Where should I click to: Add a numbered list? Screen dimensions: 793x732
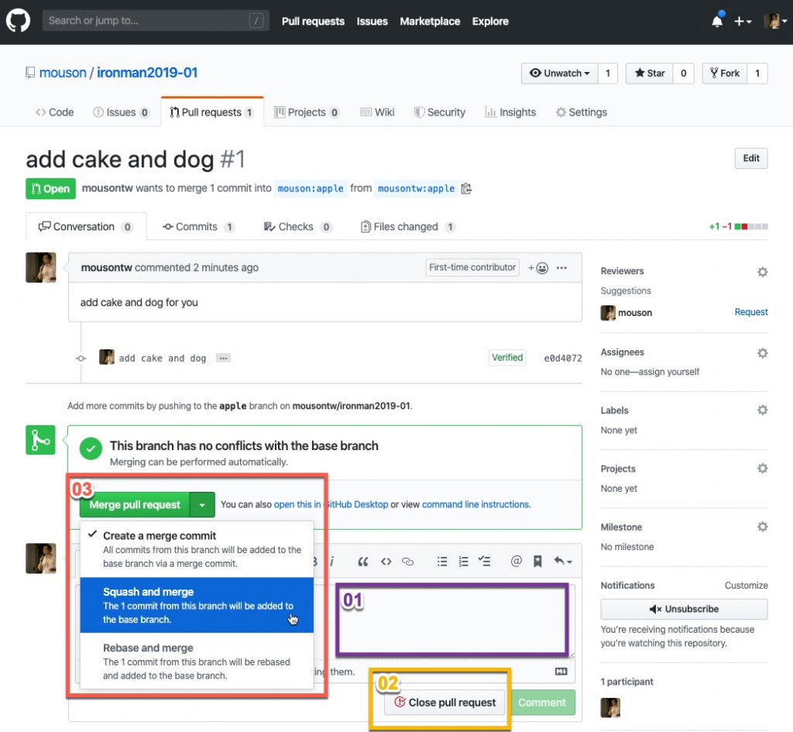point(463,562)
